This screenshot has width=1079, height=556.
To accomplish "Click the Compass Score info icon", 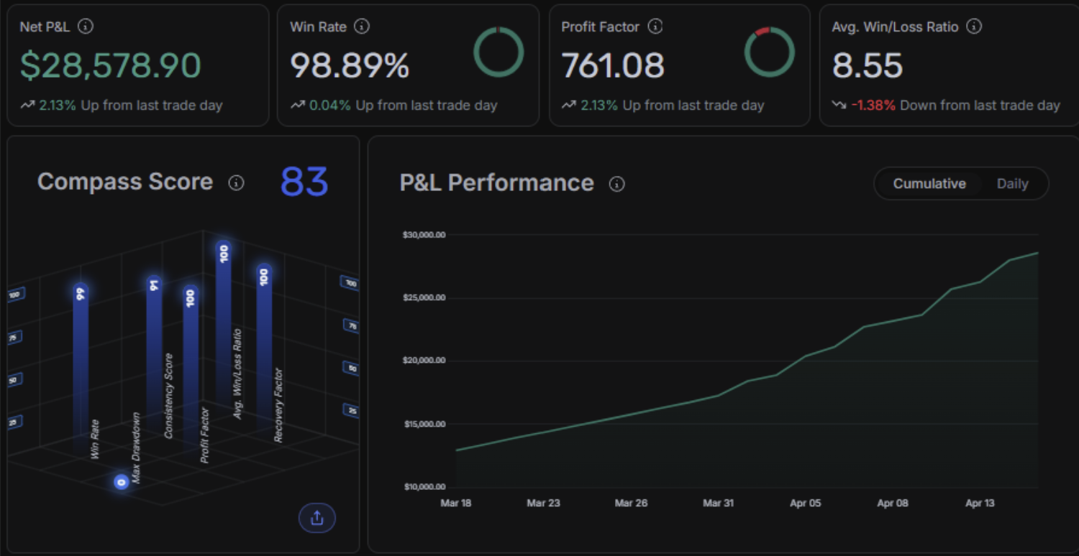I will (236, 183).
